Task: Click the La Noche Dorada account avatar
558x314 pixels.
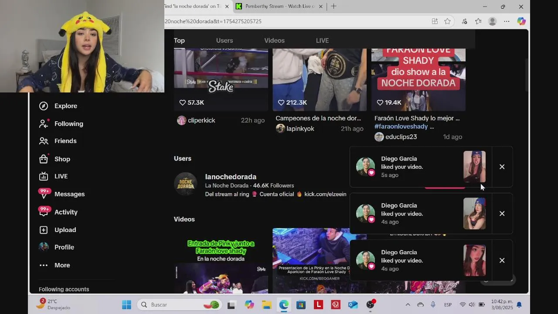Action: pos(186,184)
